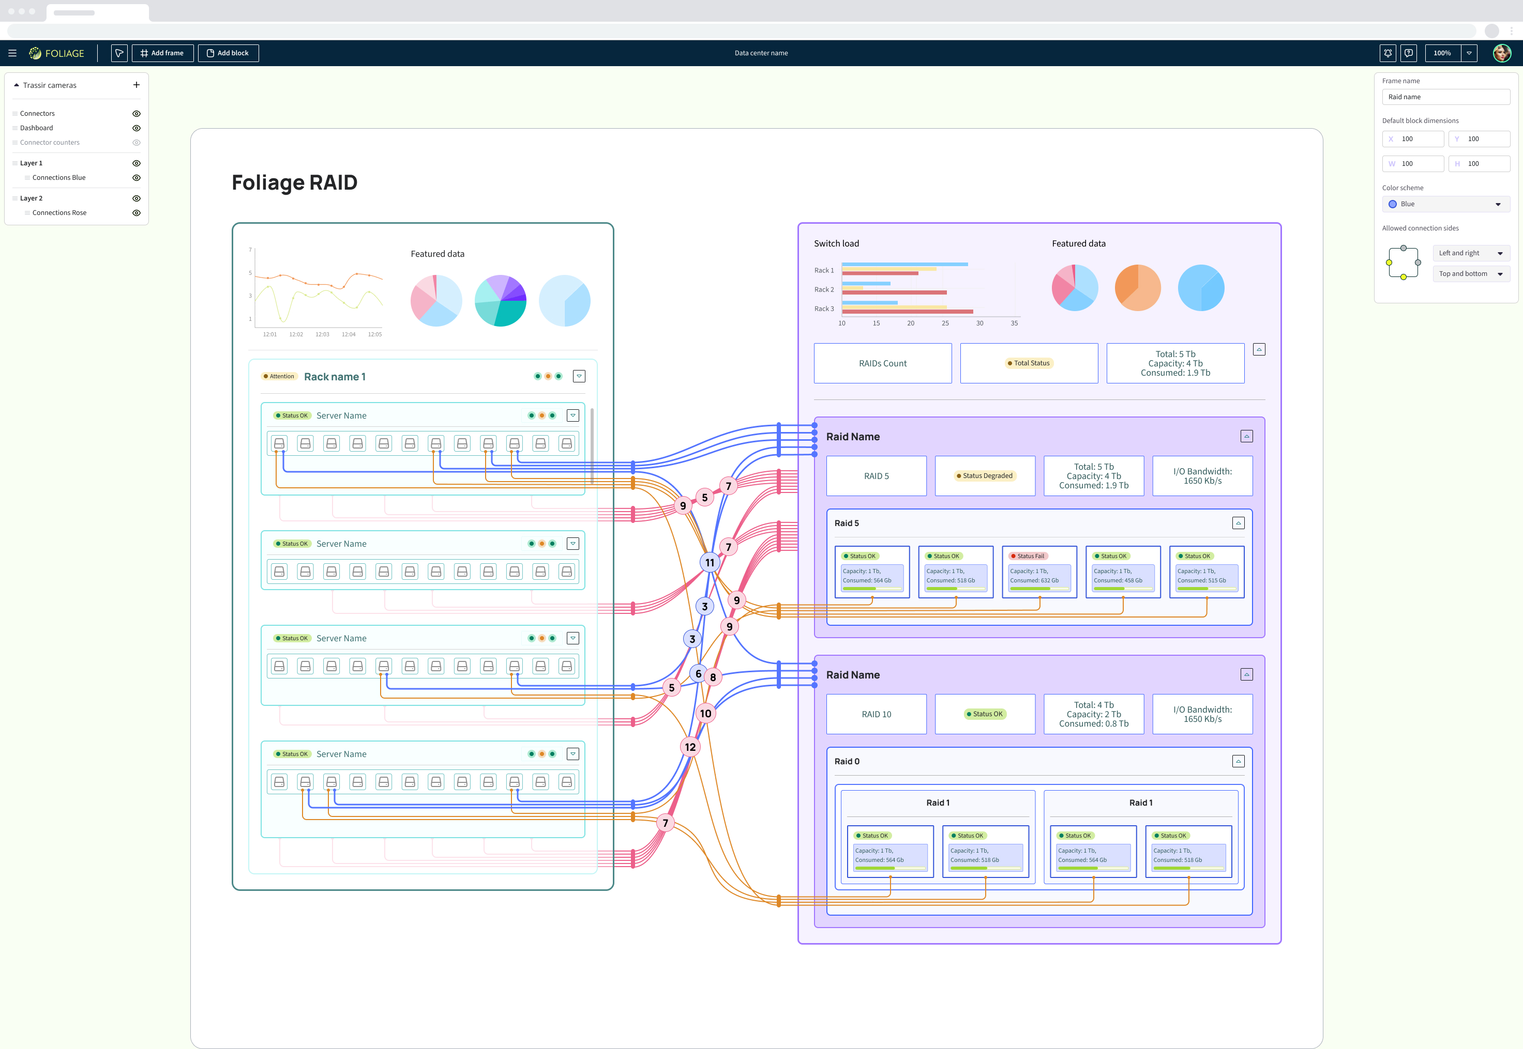Select the right gray connection point
Screen dimensions: 1523x1049
[1418, 263]
